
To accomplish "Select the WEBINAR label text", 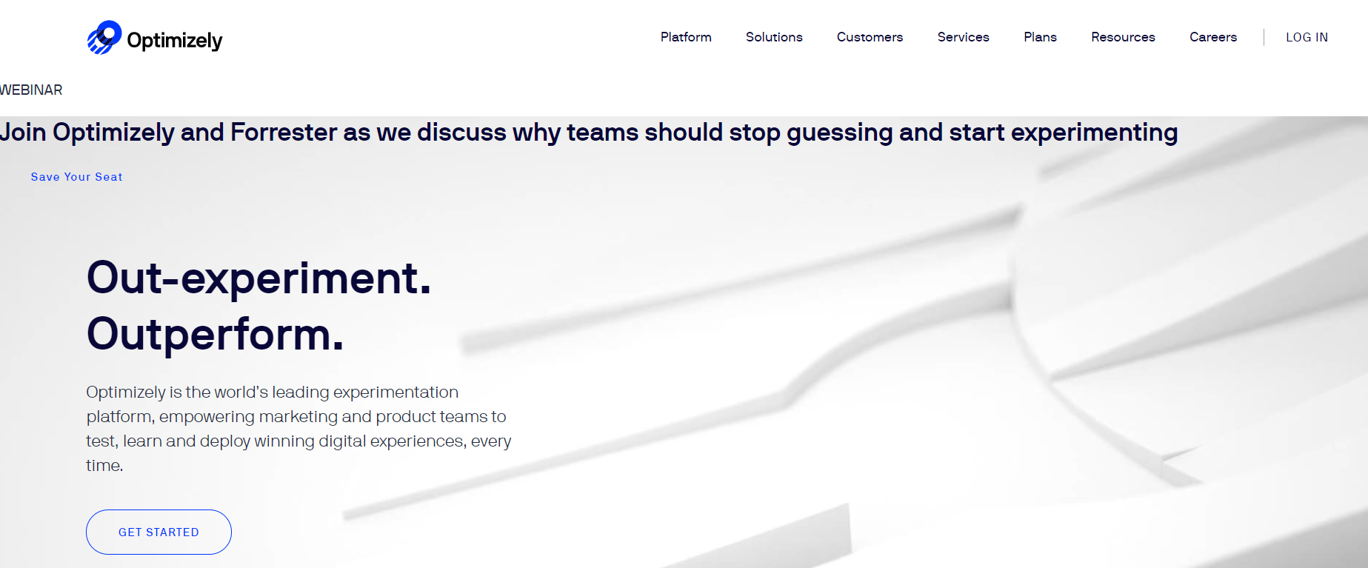I will point(31,90).
